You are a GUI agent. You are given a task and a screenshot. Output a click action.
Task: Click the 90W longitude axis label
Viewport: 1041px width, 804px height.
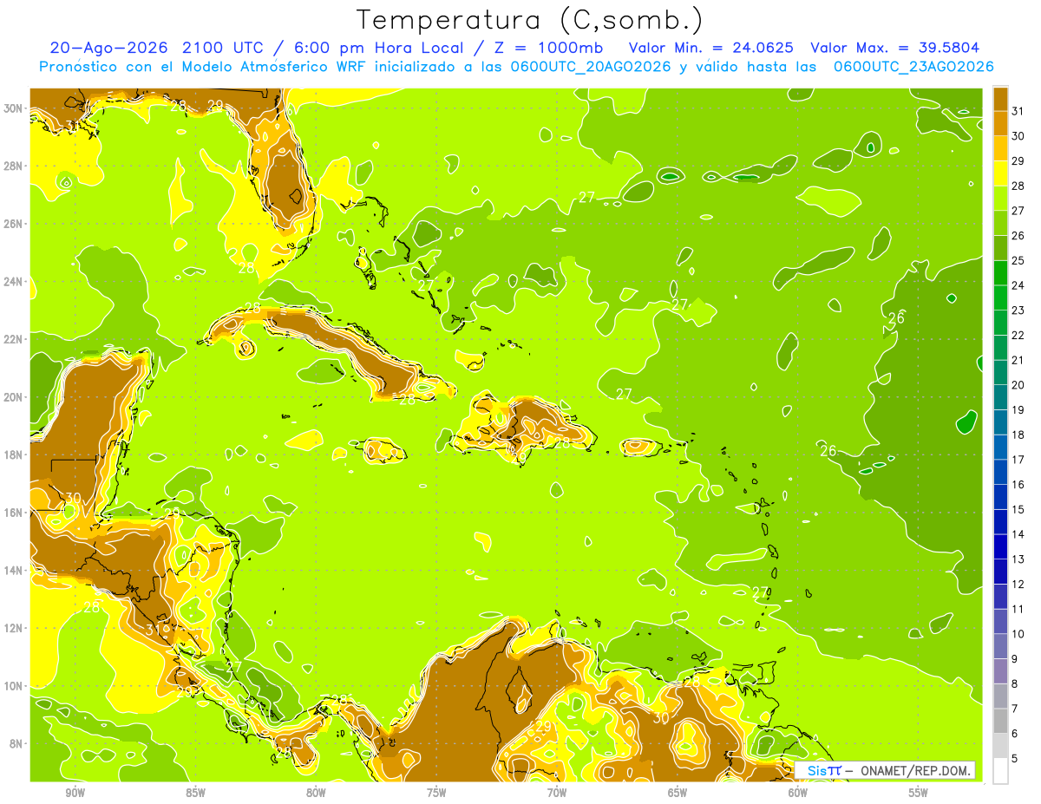point(75,793)
